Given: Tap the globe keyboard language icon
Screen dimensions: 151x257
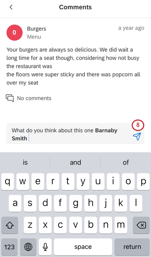Looking at the screenshot, I should (28, 247).
